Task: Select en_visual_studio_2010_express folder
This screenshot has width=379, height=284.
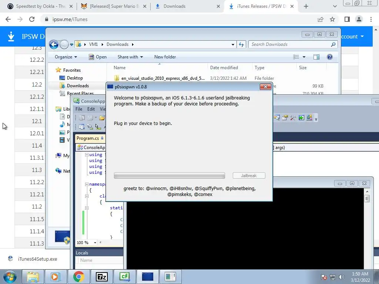Action: pyautogui.click(x=163, y=78)
